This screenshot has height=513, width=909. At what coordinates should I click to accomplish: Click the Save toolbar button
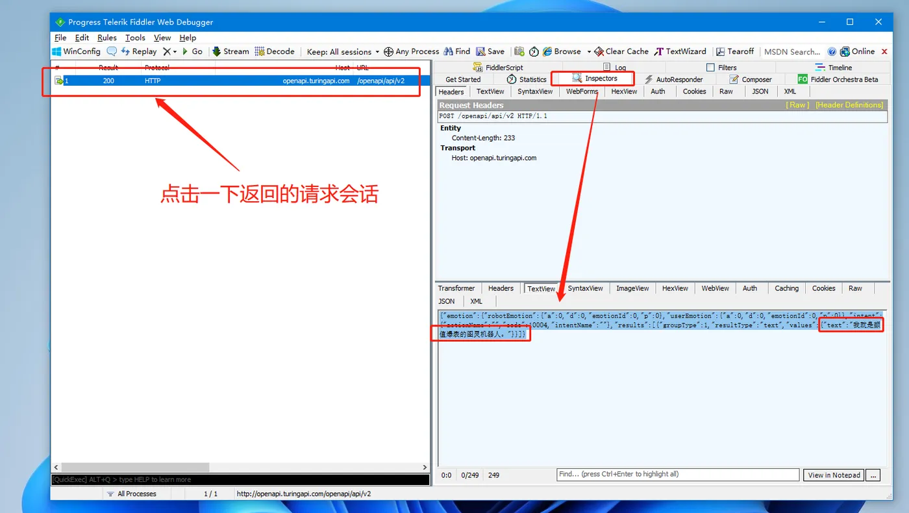[490, 51]
